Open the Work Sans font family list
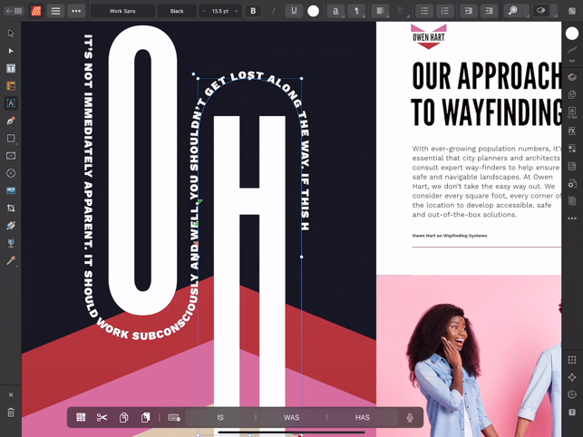This screenshot has height=437, width=583. (x=122, y=11)
